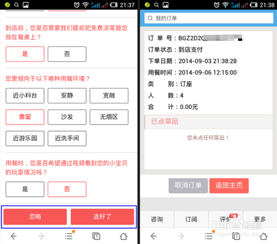Select 是 for free cold dishes question

25,54
